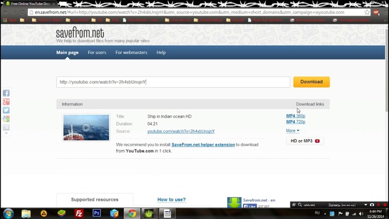Screen dimensions: 389x219
Task: Click the fourth share icon below Twitter
Action: click(6, 119)
